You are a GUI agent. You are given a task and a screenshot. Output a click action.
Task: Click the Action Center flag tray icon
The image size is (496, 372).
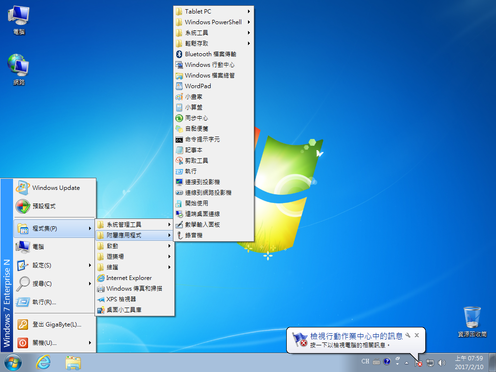pos(418,362)
